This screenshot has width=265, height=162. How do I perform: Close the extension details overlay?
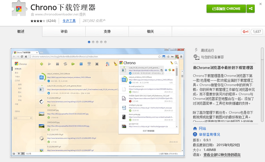click(x=261, y=4)
